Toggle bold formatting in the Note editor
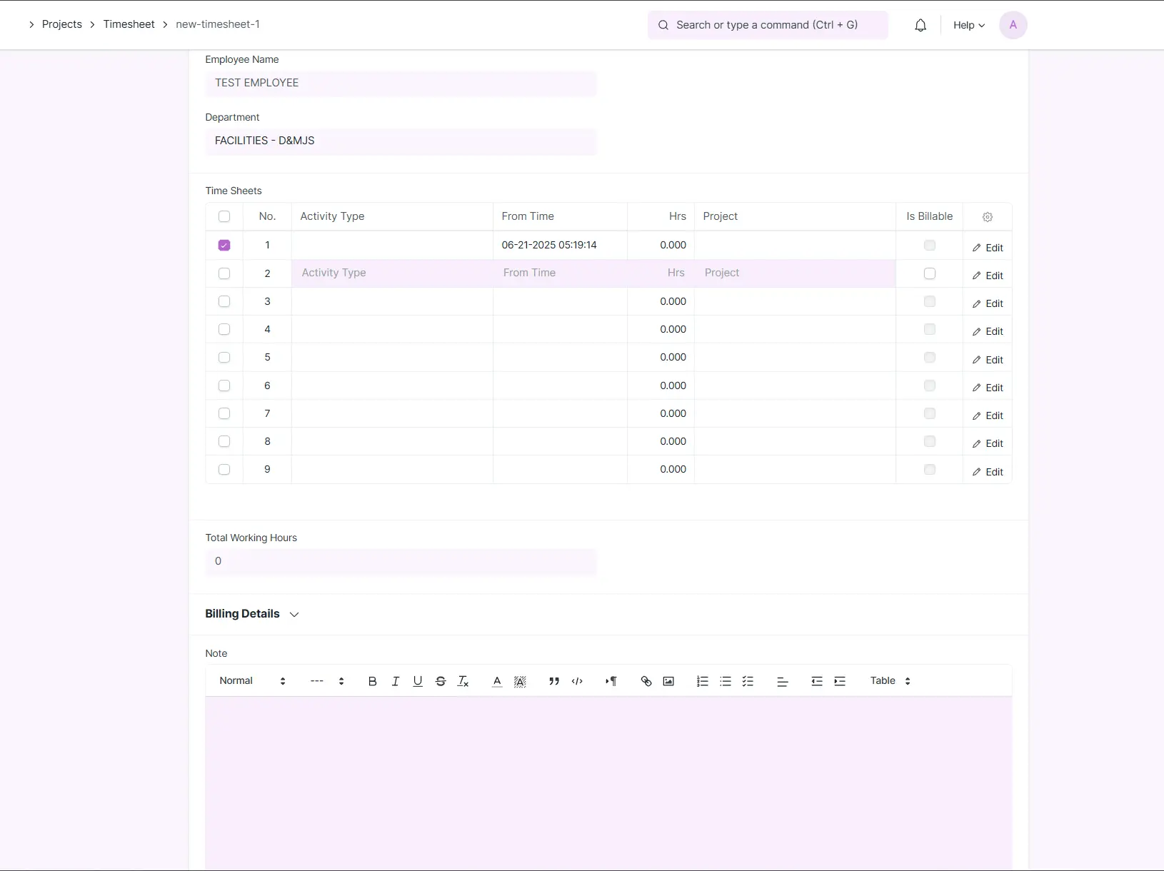Screen dimensions: 1164x871 (x=371, y=681)
